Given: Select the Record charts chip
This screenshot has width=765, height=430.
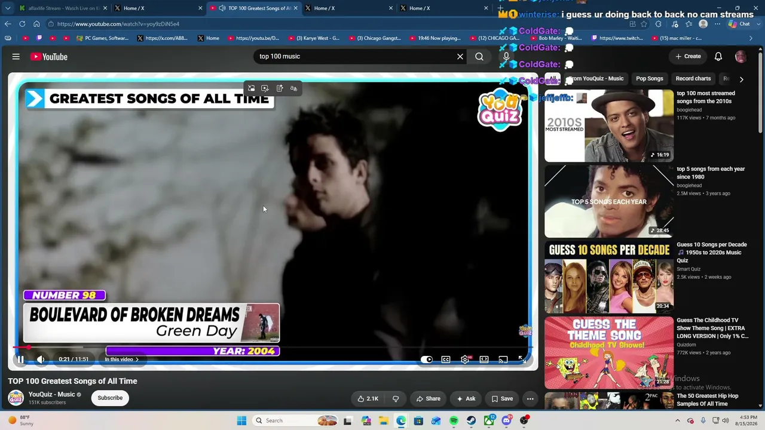Looking at the screenshot, I should point(693,79).
